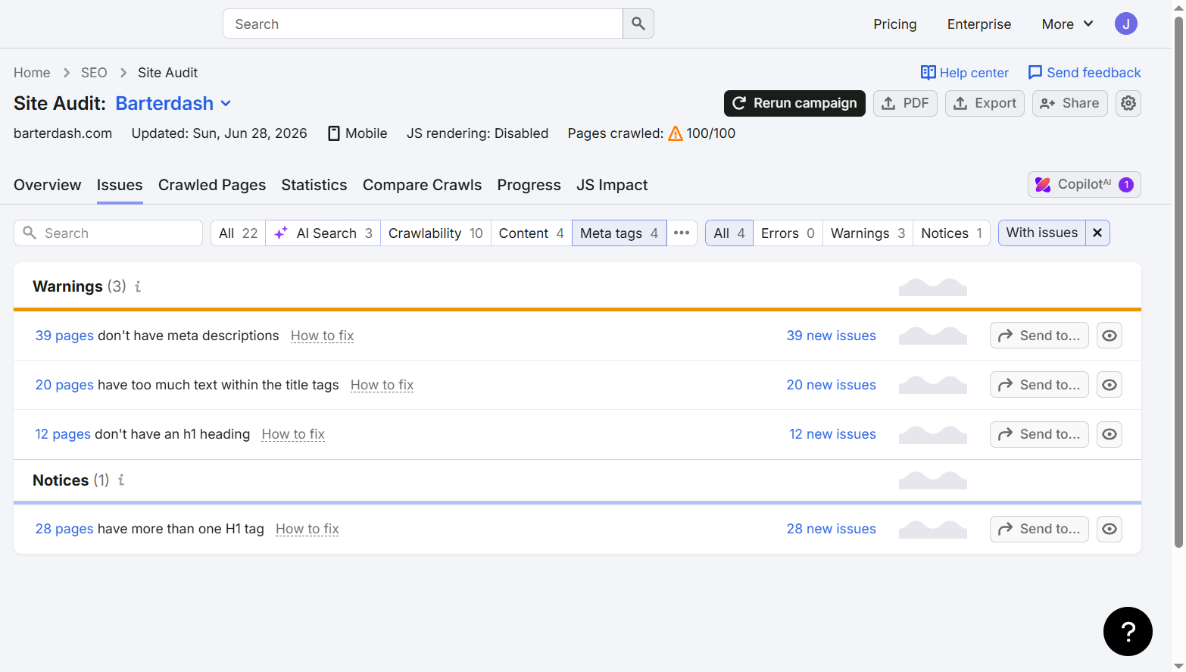1186x672 pixels.
Task: Open Pricing page link
Action: coord(894,24)
